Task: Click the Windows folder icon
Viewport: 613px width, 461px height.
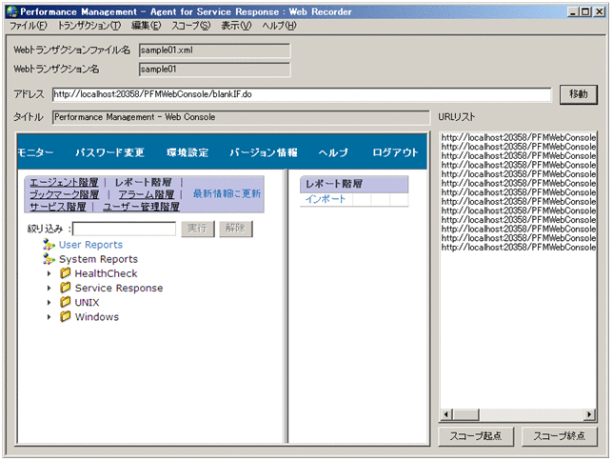Action: point(66,316)
